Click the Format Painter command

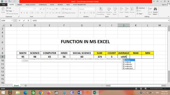[x=12, y=14]
